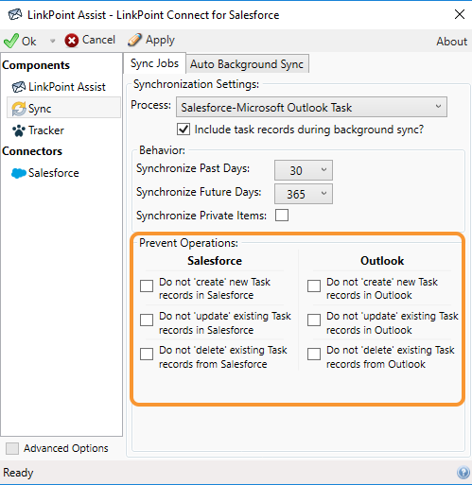472x485 pixels.
Task: Switch to the Auto Background Sync tab
Action: [x=247, y=64]
